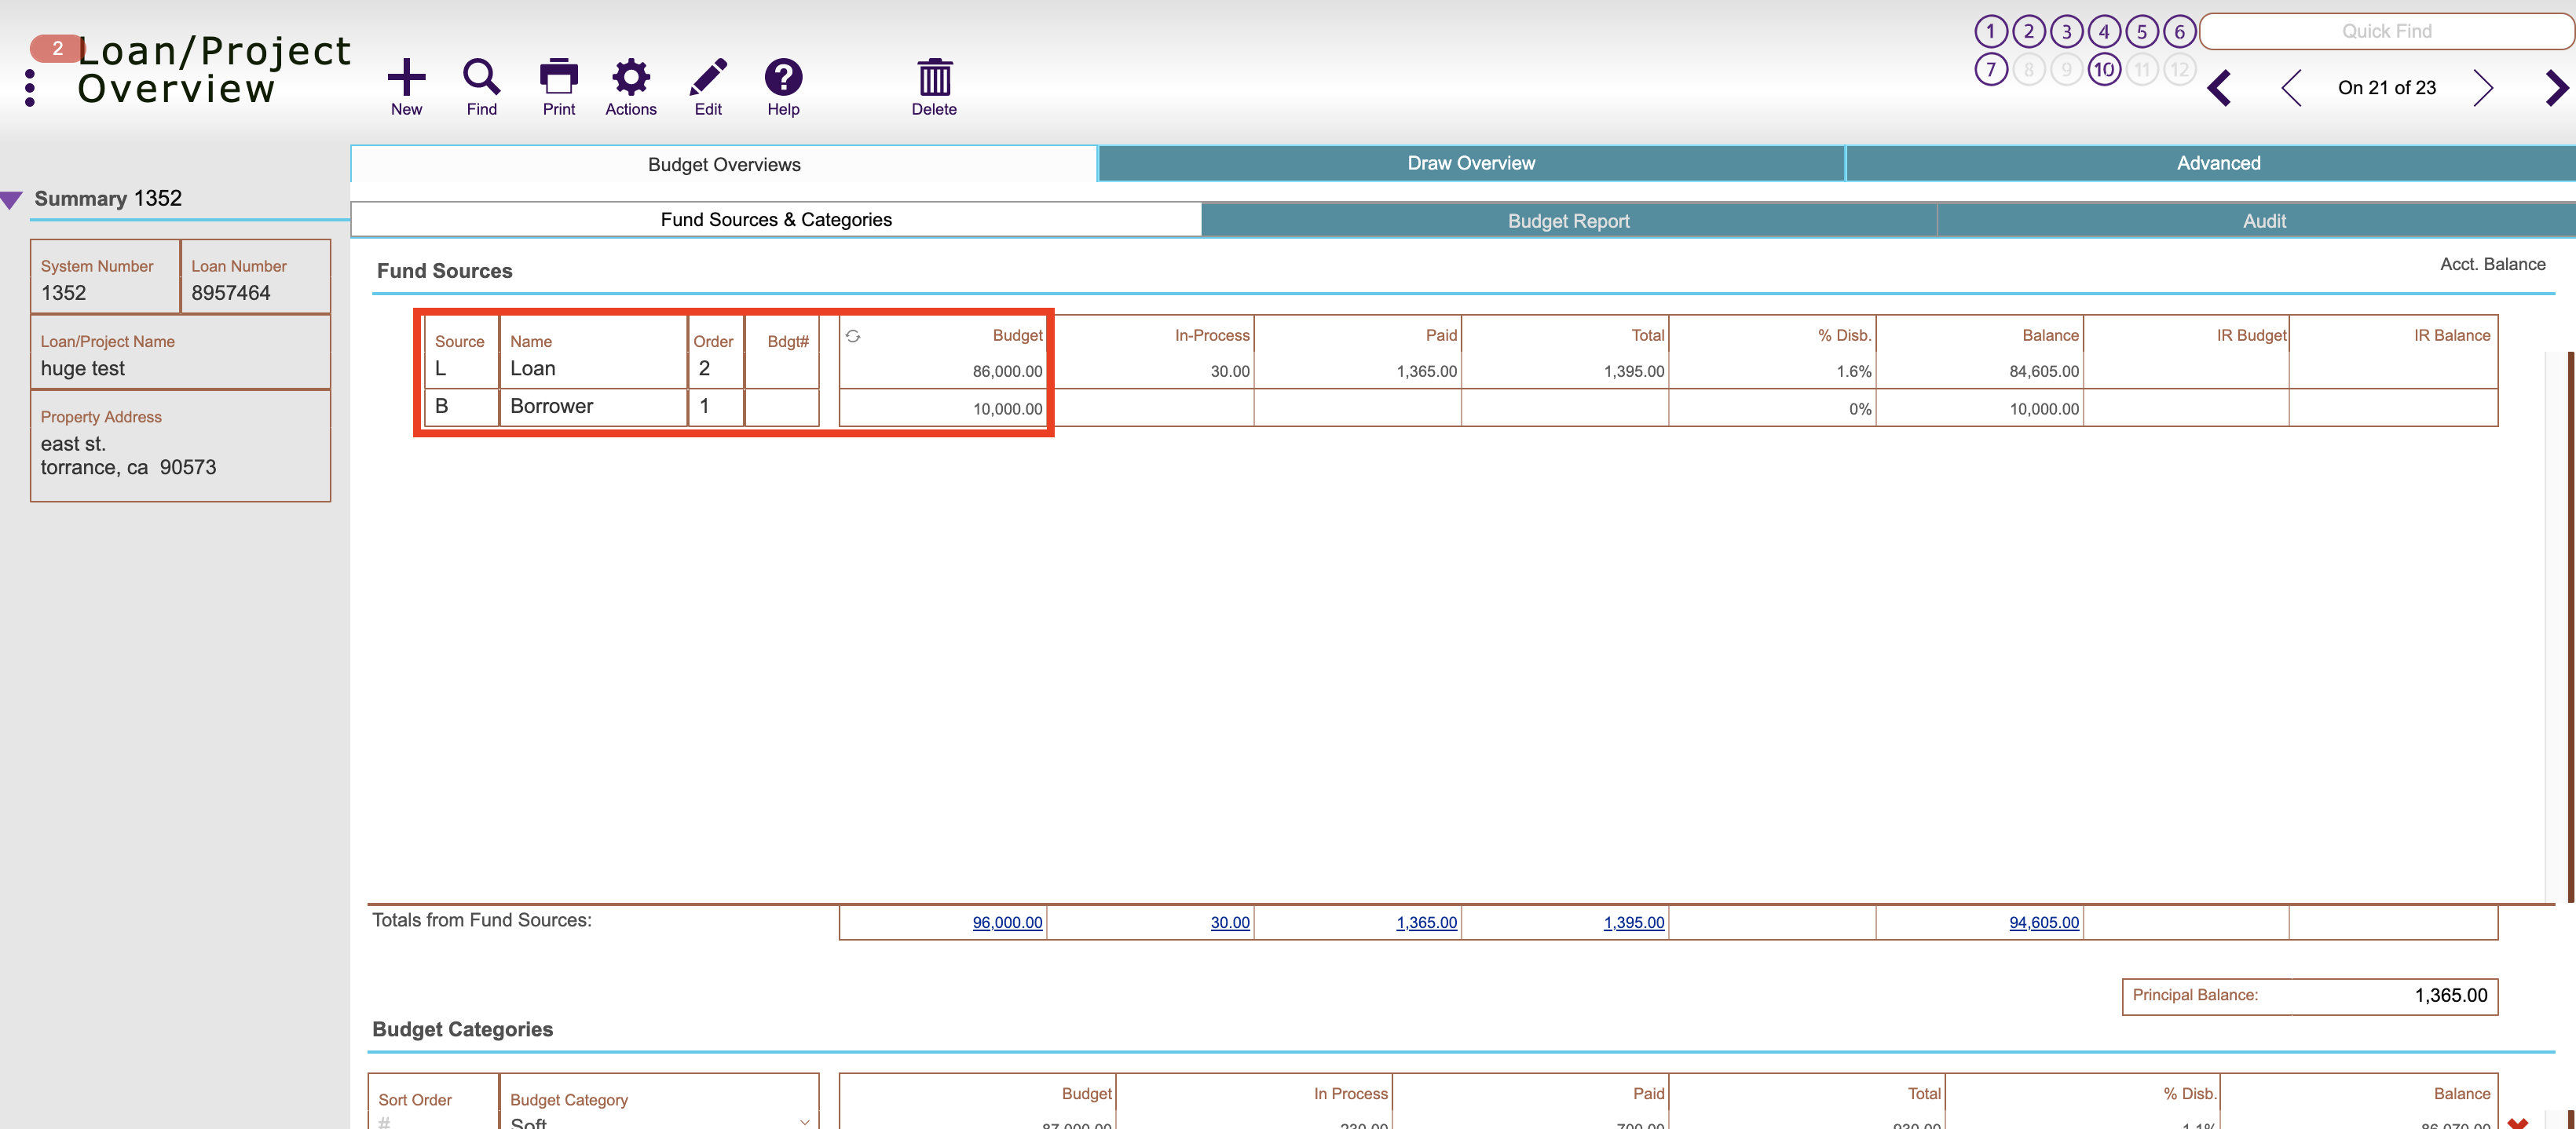Click the New plus icon
The image size is (2576, 1129).
(406, 77)
